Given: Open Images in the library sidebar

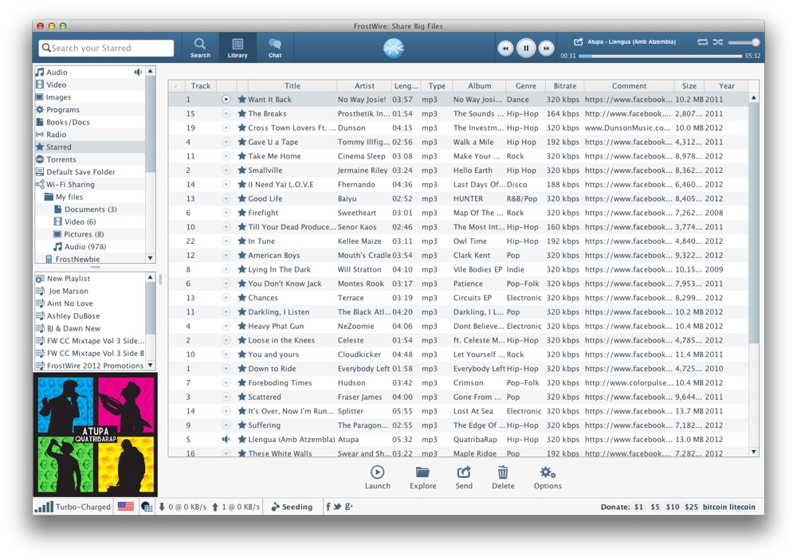Looking at the screenshot, I should tap(89, 97).
